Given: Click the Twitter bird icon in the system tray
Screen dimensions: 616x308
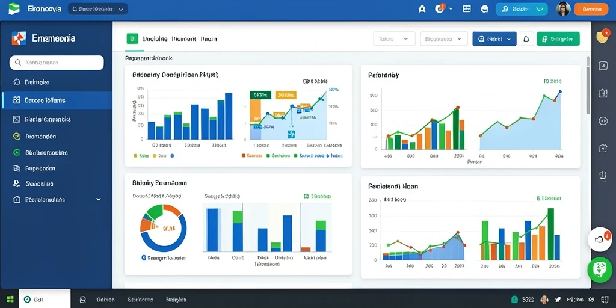Looking at the screenshot, I should (558, 300).
